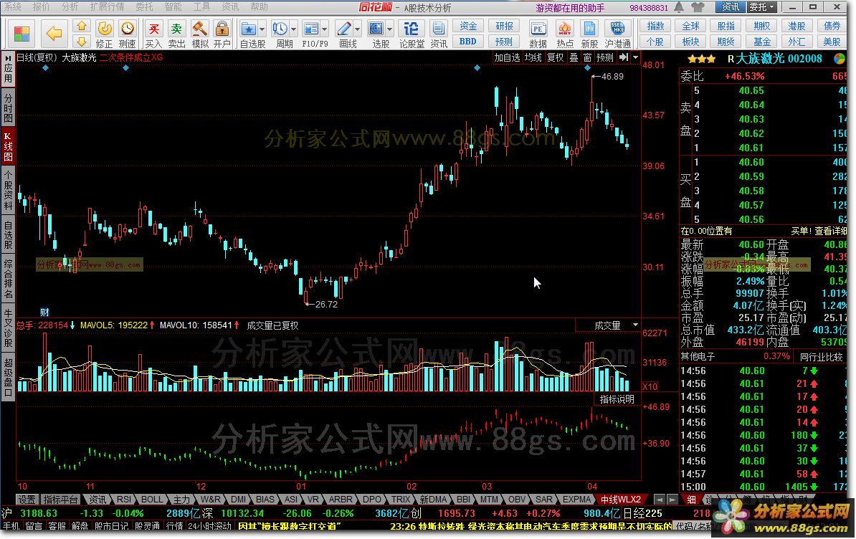Viewport: 856px width, 539px height.
Task: Select the MACD-row BOLL indicator tab
Action: [x=152, y=499]
